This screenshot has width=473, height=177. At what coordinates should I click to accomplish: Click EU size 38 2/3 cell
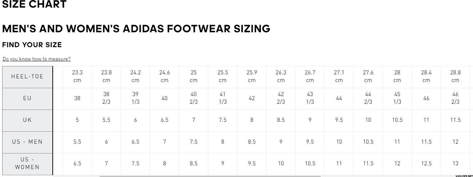107,98
